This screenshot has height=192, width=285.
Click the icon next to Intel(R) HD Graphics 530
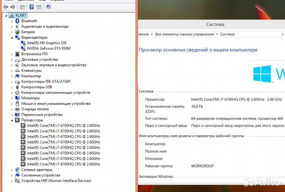(23, 43)
